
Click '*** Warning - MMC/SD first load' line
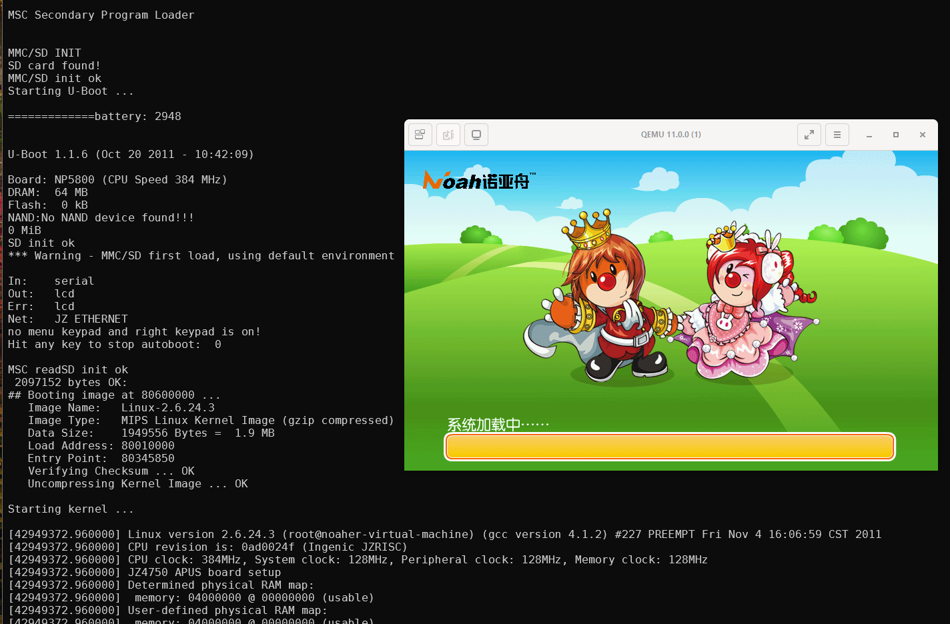pyautogui.click(x=201, y=255)
